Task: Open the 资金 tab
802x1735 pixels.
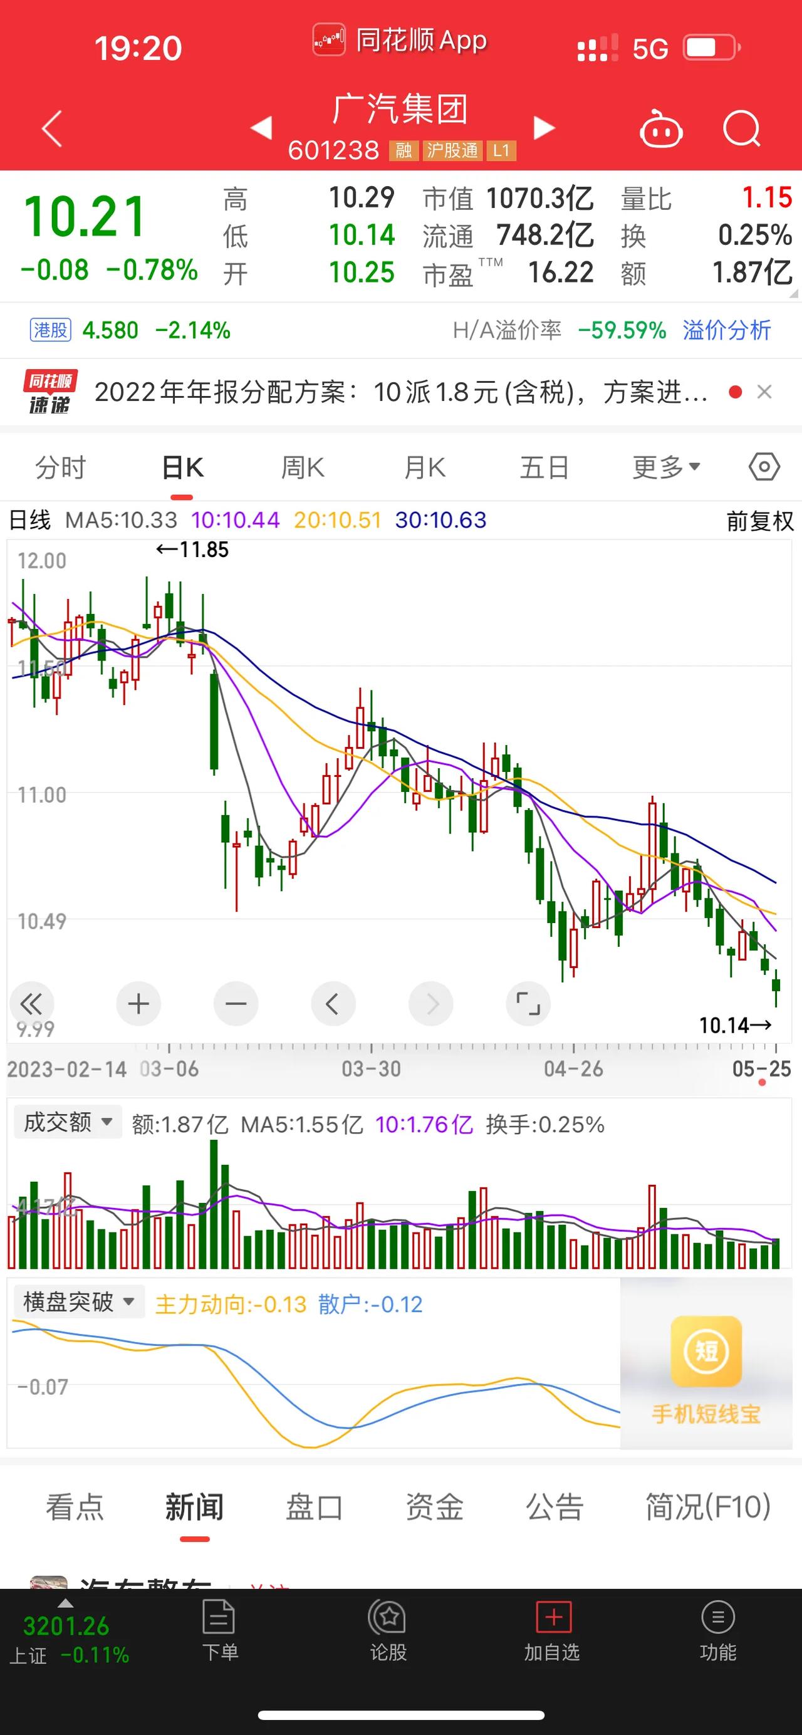Action: click(x=434, y=1507)
